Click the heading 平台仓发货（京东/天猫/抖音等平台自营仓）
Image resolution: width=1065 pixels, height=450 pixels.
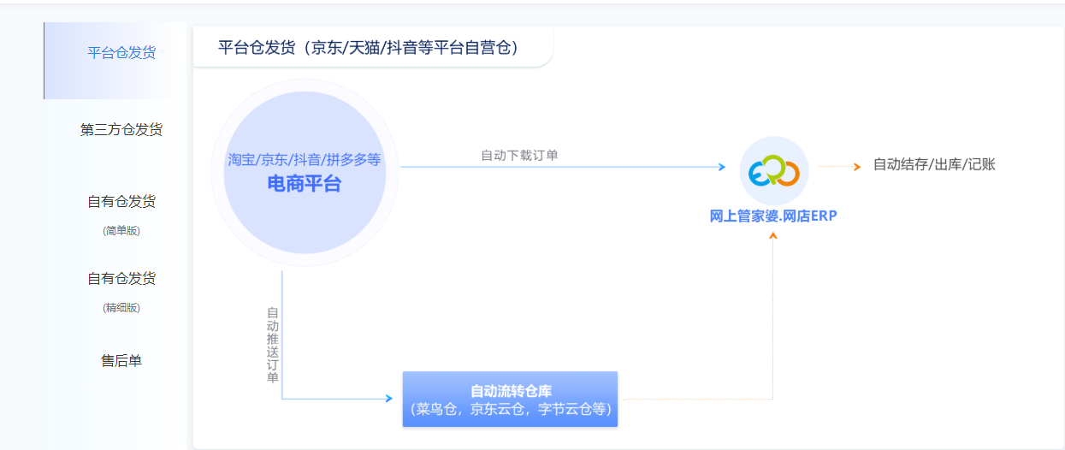point(368,47)
